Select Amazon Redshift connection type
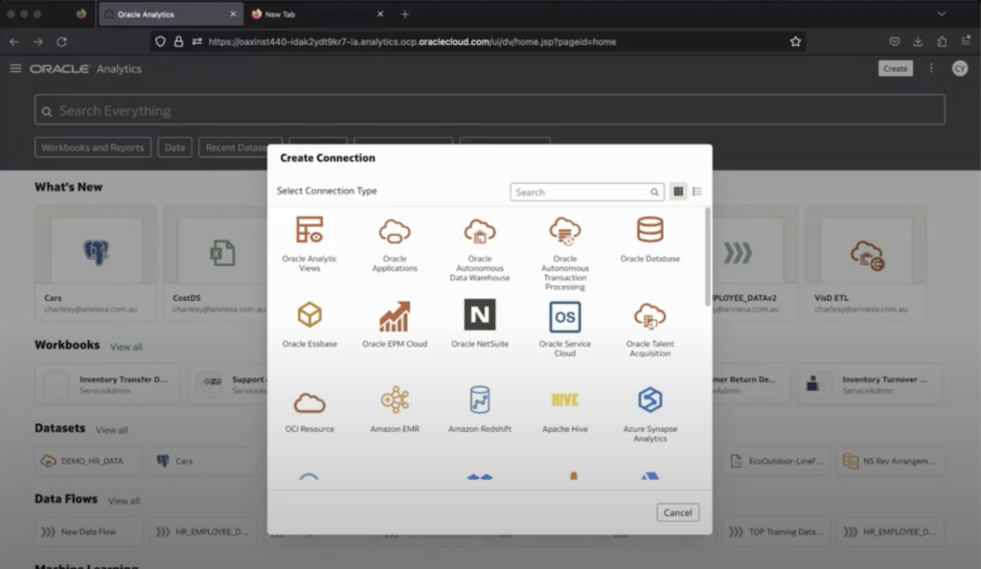The width and height of the screenshot is (981, 569). point(479,410)
